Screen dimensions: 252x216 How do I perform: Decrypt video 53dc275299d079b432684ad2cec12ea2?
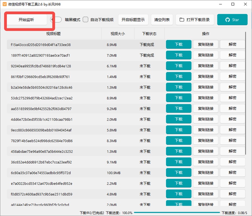pos(232,98)
